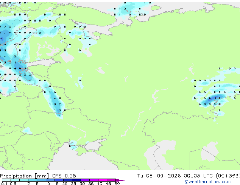Click the legend label '15'
The height and width of the screenshot is (185, 240).
pyautogui.click(x=56, y=183)
